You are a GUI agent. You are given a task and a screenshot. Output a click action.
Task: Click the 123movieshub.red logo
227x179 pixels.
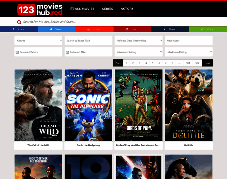click(40, 9)
